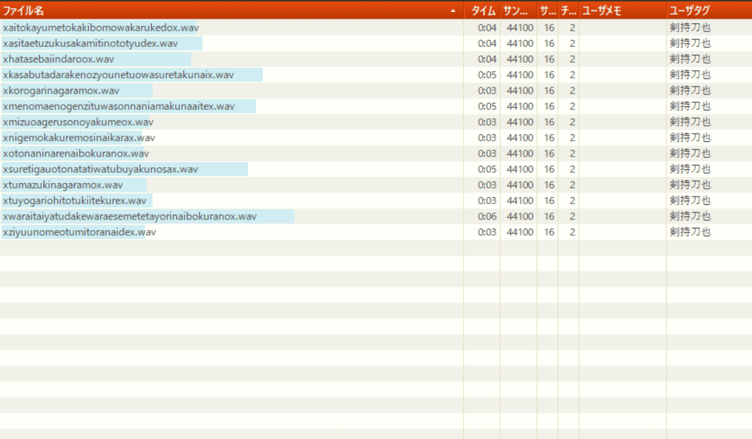
Task: Sort by the ユーザメモ column header
Action: coord(623,10)
